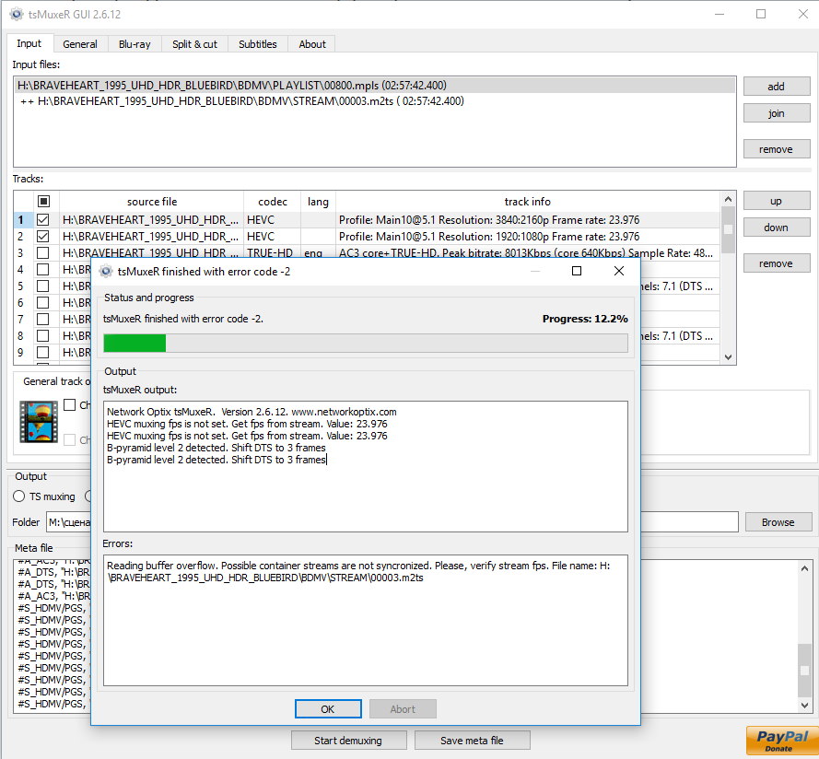Click Start demuxing button

click(348, 741)
